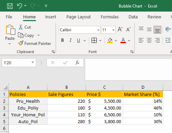Click the Paste clipboard icon
Viewport: 172px width, 133px height.
tap(11, 30)
